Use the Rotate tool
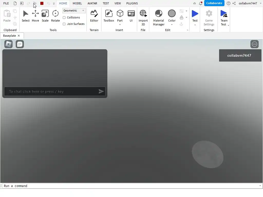This screenshot has height=197, width=263. coord(55,16)
